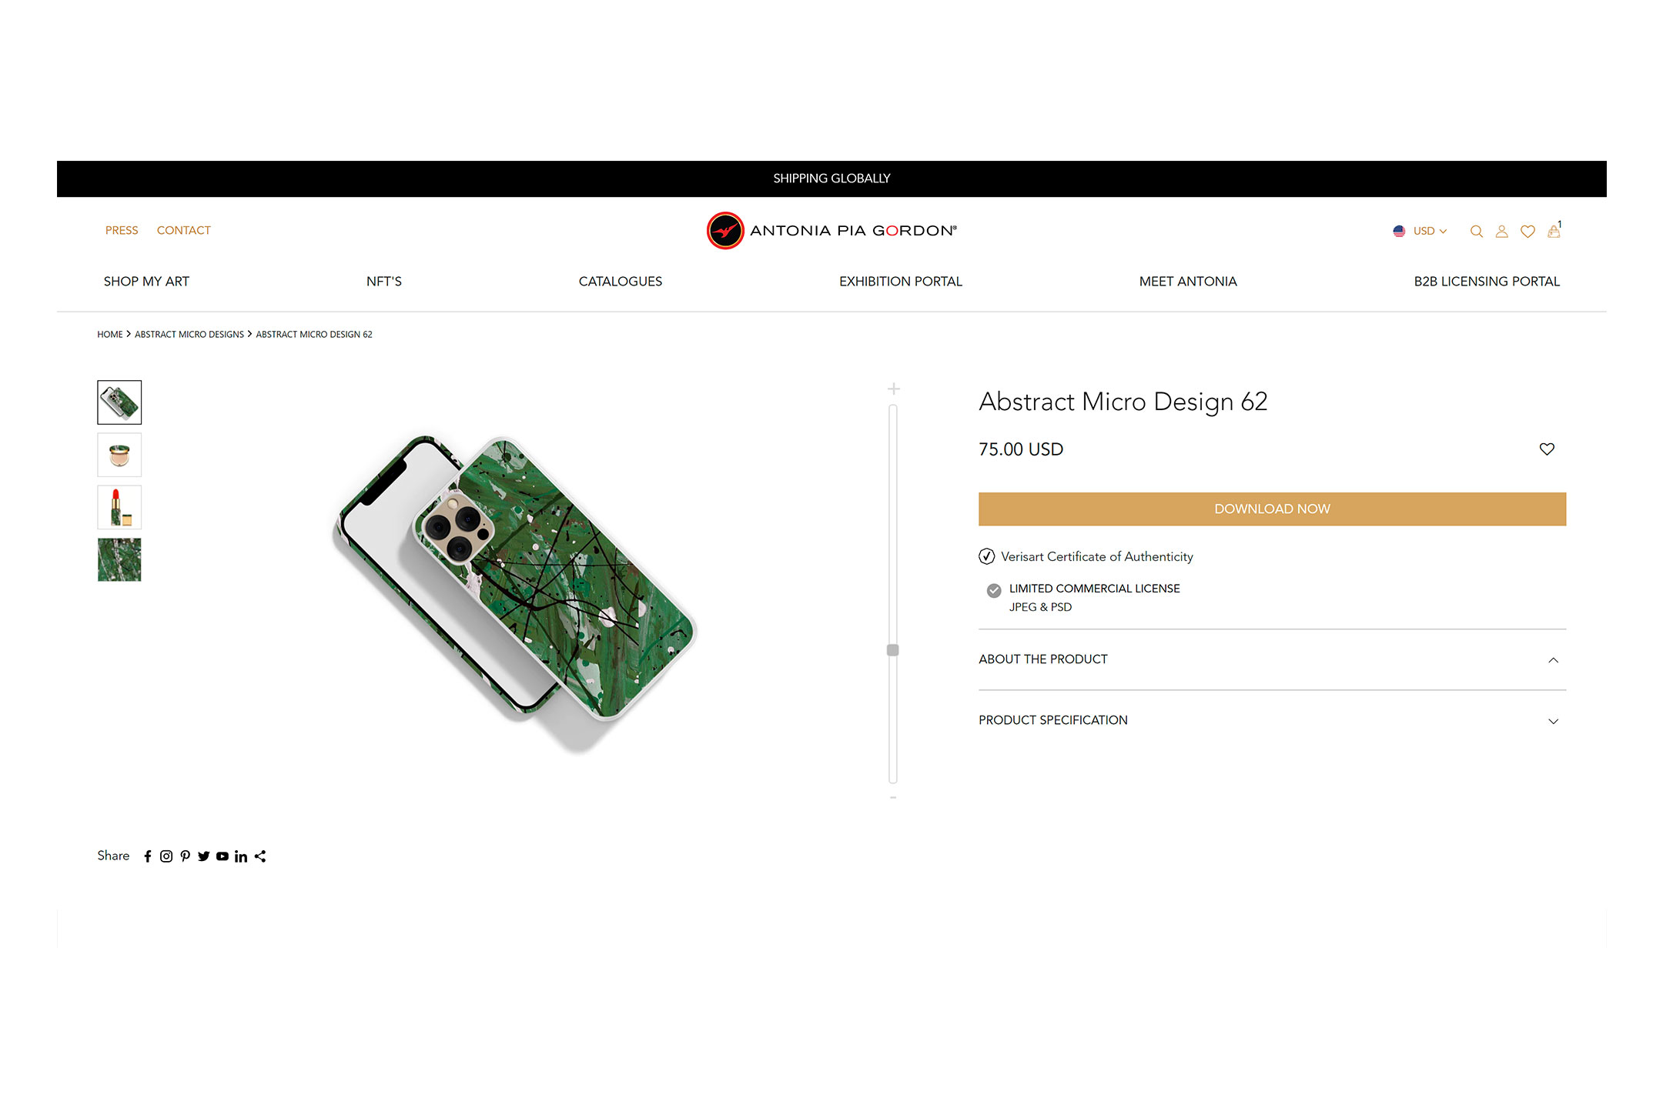The image size is (1663, 1108).
Task: Select the lipstick product thumbnail
Action: 119,507
